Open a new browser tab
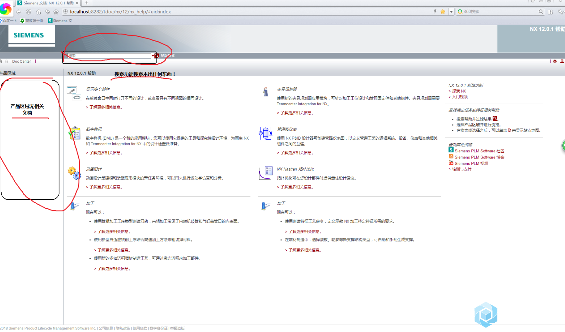The image size is (565, 332). pyautogui.click(x=86, y=3)
